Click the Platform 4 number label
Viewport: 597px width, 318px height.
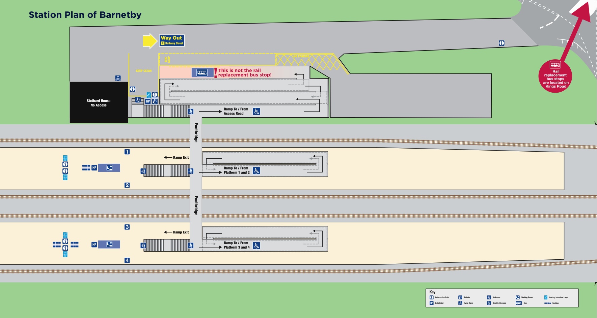(127, 260)
